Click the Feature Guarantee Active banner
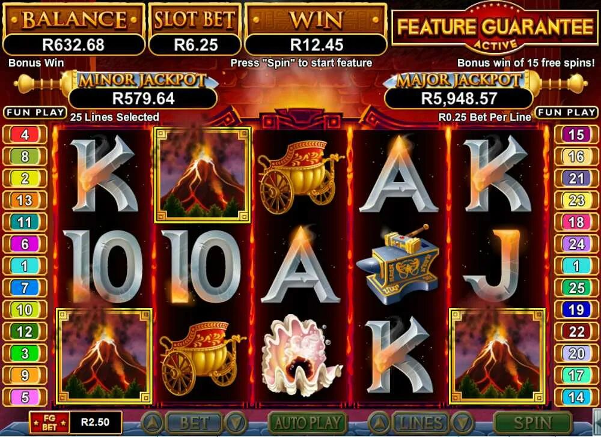Screen dimensions: 601x437 tap(495, 29)
